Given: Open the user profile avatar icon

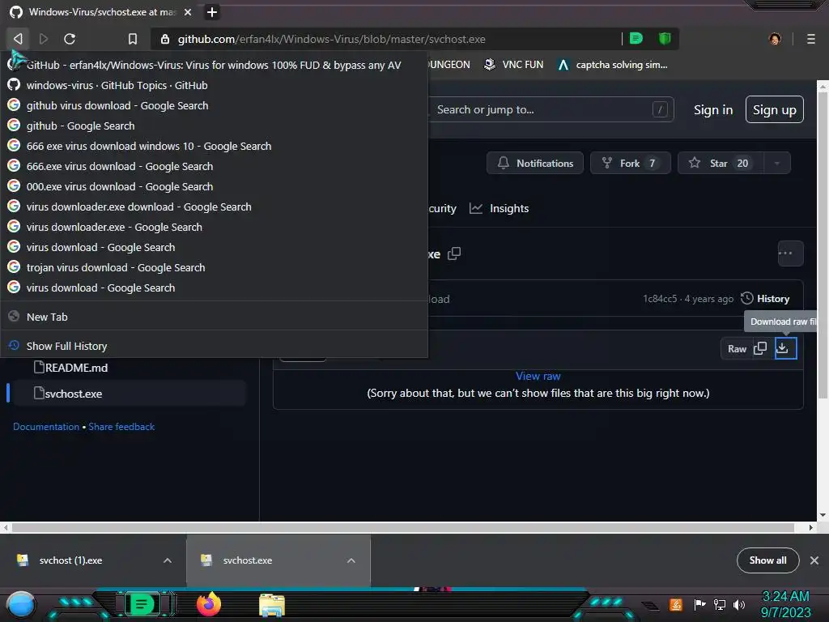Looking at the screenshot, I should [775, 39].
